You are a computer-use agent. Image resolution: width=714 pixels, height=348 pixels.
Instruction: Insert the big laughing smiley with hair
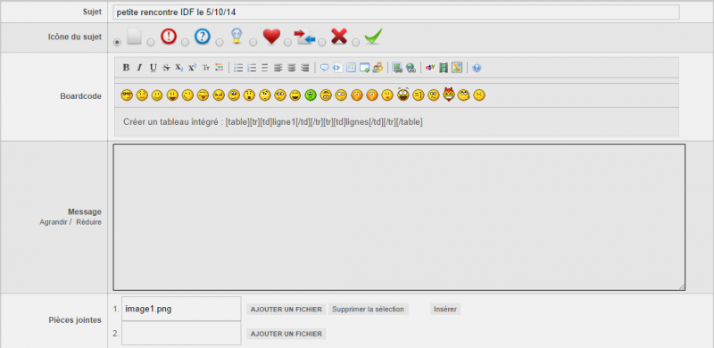coord(403,95)
